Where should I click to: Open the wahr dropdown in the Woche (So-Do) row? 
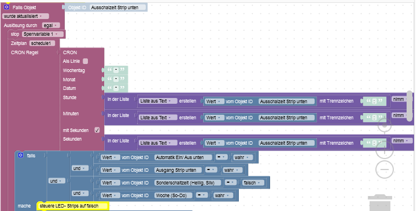[223, 195]
